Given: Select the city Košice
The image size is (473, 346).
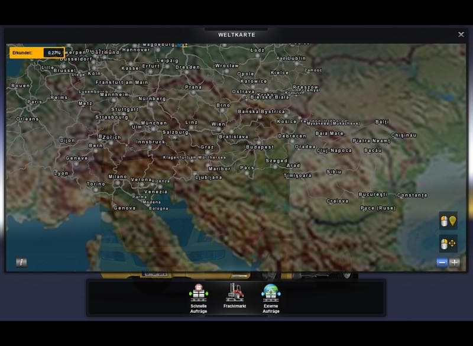Looking at the screenshot, I should click(287, 121).
